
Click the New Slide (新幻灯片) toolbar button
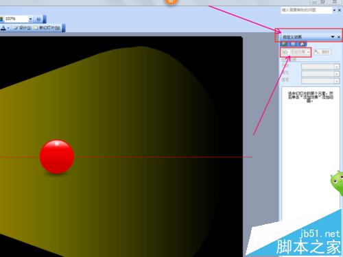(x=47, y=28)
